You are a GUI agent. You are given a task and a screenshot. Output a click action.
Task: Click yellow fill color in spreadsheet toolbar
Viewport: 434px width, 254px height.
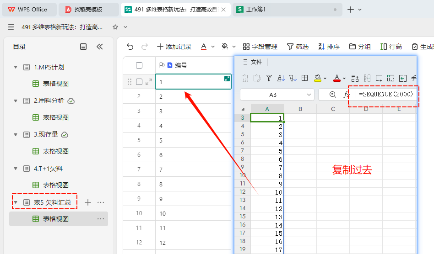point(318,79)
